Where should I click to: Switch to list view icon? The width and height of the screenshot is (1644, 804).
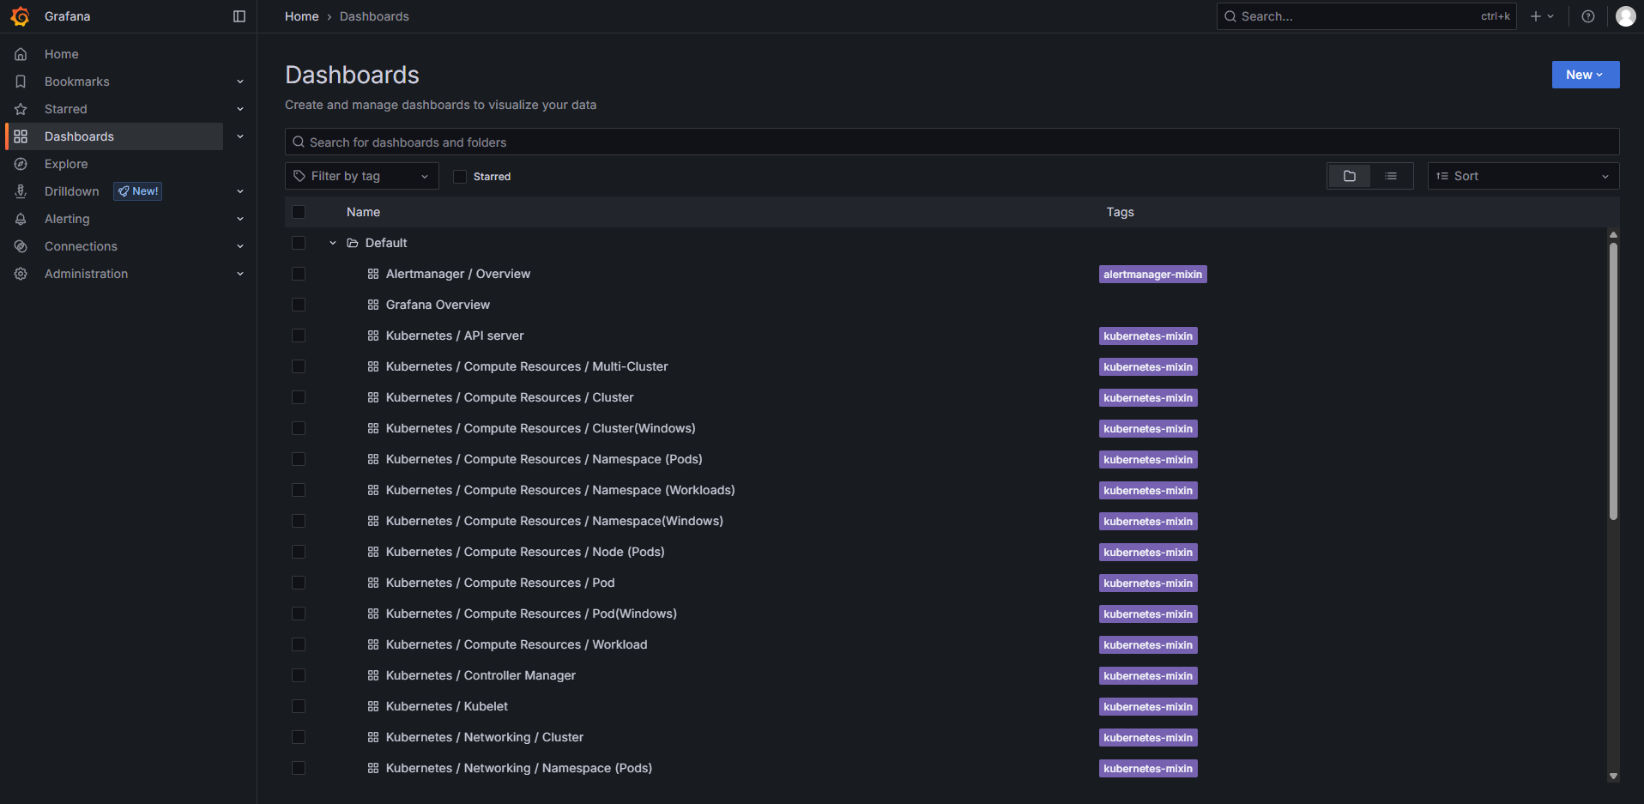(x=1391, y=176)
